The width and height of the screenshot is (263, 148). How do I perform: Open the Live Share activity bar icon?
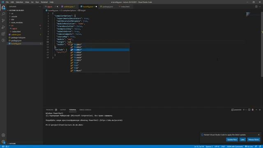coord(3,40)
